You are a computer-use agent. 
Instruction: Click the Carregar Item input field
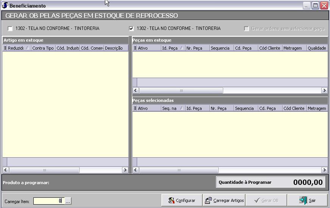click(48, 201)
